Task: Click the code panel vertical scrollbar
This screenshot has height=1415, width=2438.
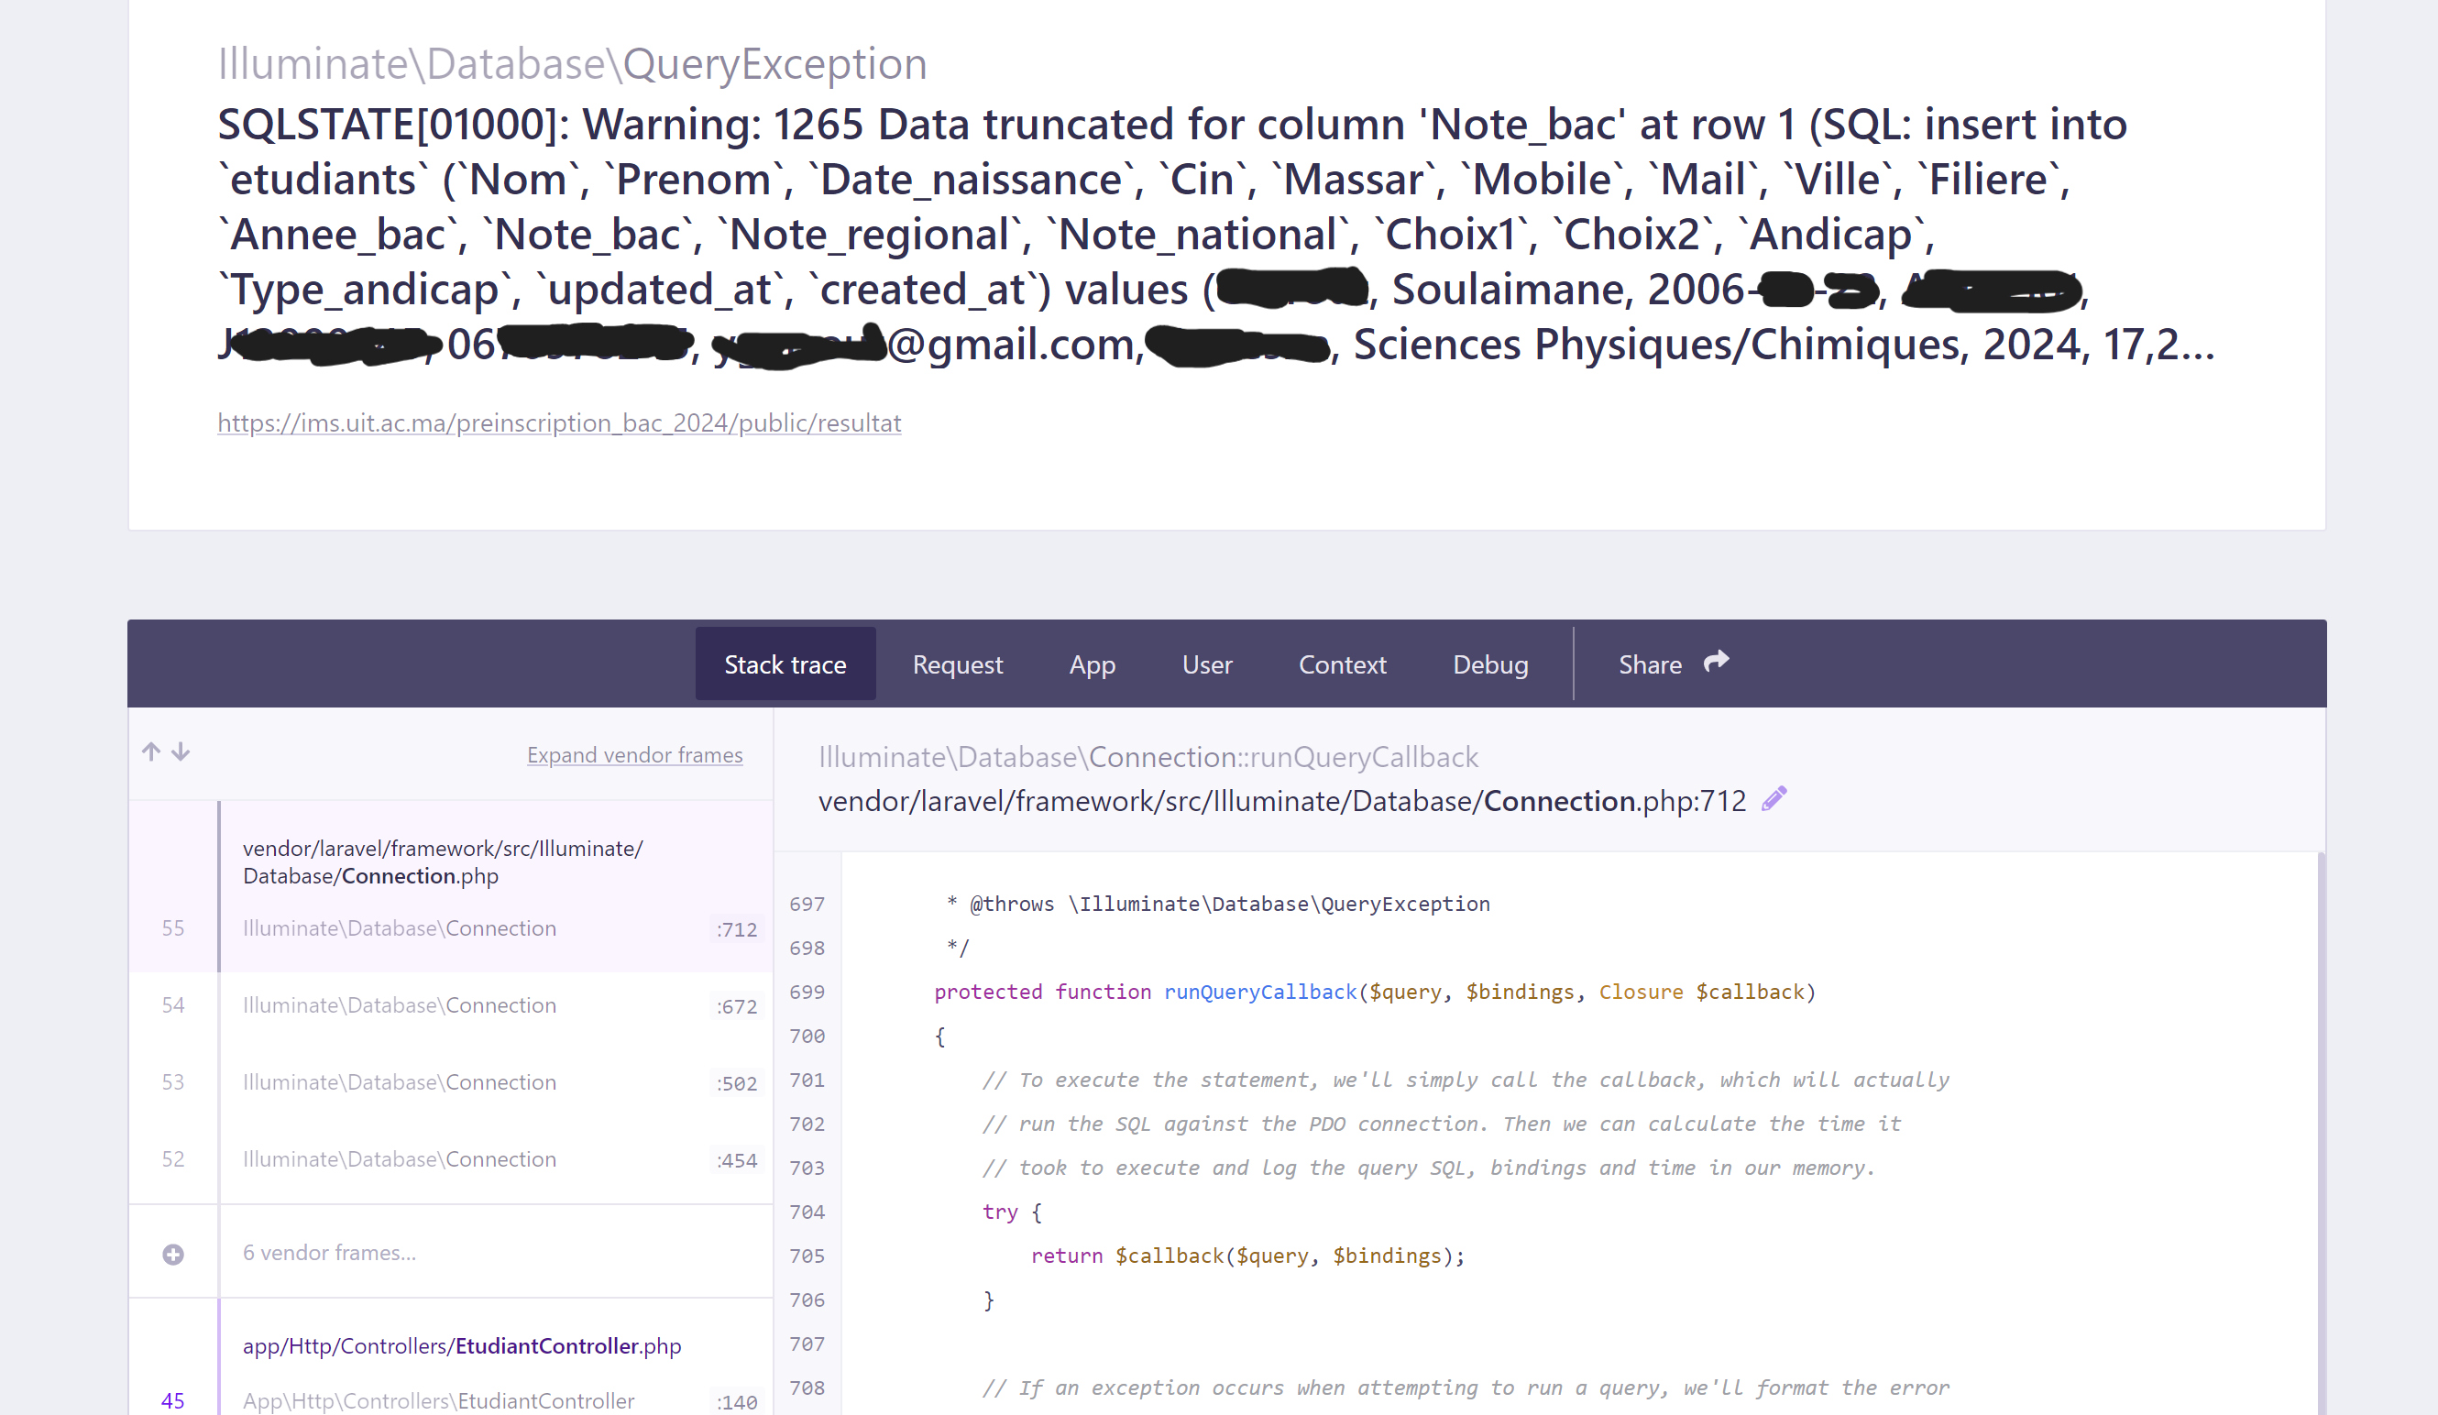Action: pyautogui.click(x=2320, y=1134)
